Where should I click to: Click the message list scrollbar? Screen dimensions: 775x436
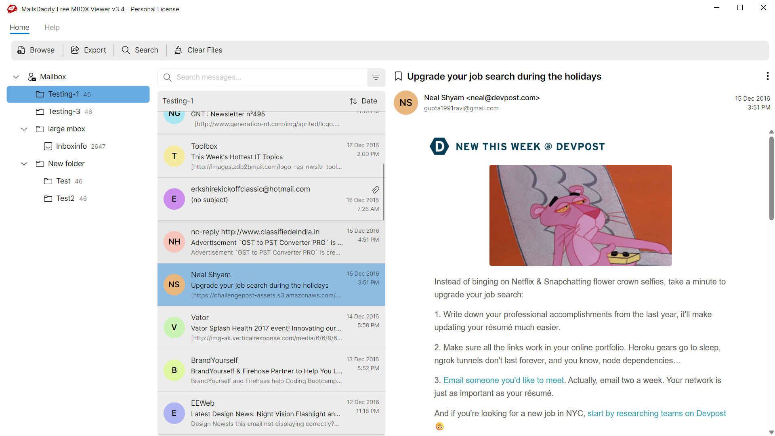[384, 192]
